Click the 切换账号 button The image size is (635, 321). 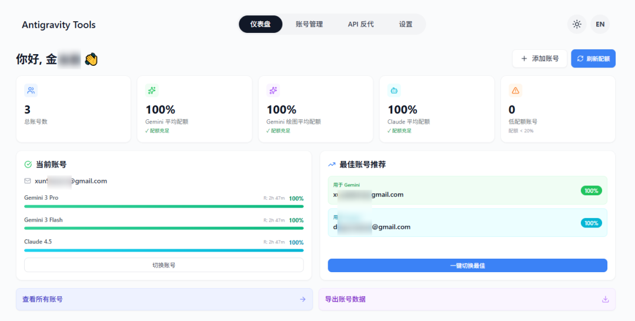pos(163,265)
